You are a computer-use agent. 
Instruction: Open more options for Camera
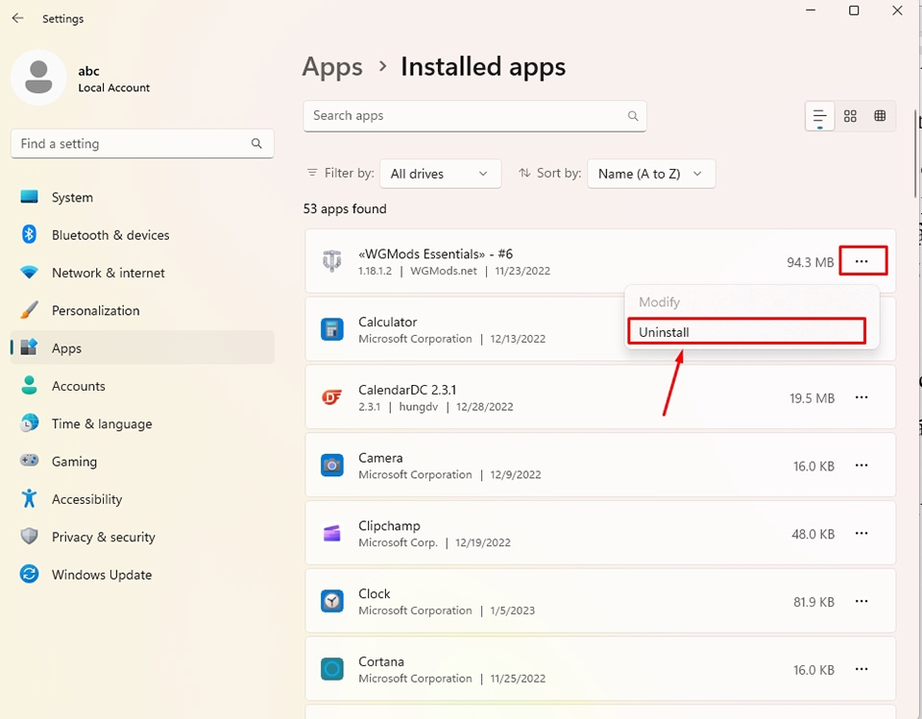pos(862,466)
